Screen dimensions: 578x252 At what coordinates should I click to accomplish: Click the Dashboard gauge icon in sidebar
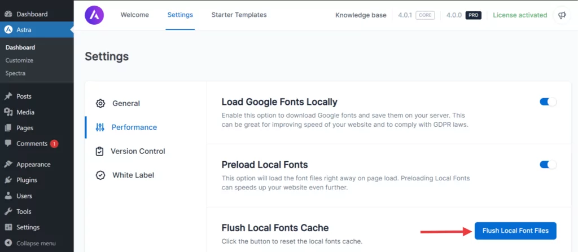[x=8, y=14]
